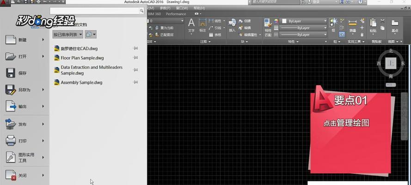The height and width of the screenshot is (185, 411).
Task: Click the 输出 (Export) menu item
Action: [x=25, y=106]
